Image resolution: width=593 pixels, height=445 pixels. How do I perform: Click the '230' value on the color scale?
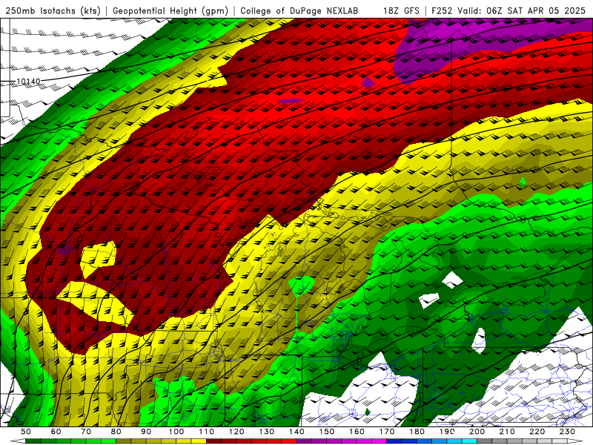click(x=567, y=432)
